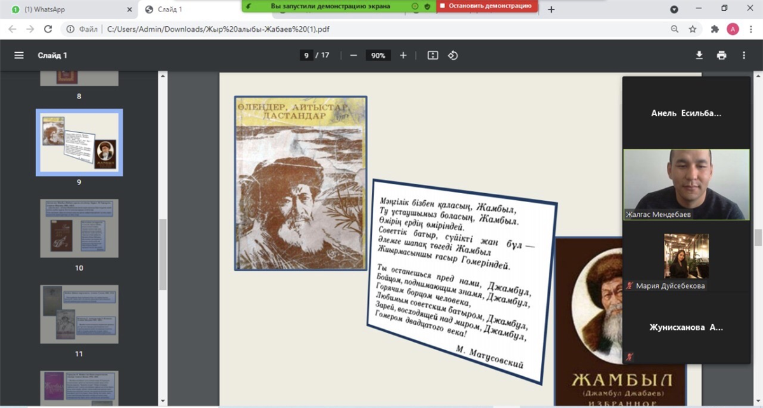Switch to the WhatsApp tab

(x=69, y=10)
